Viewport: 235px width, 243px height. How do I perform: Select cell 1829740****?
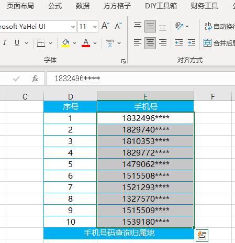[146, 130]
